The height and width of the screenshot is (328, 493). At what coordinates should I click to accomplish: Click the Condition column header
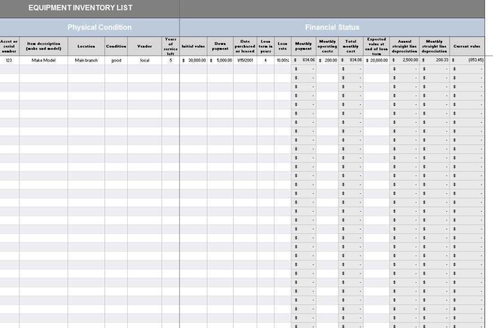116,46
